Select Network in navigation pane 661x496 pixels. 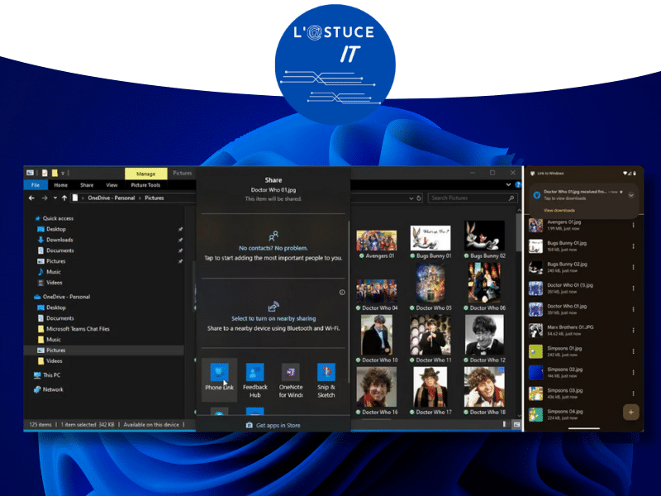(48, 389)
